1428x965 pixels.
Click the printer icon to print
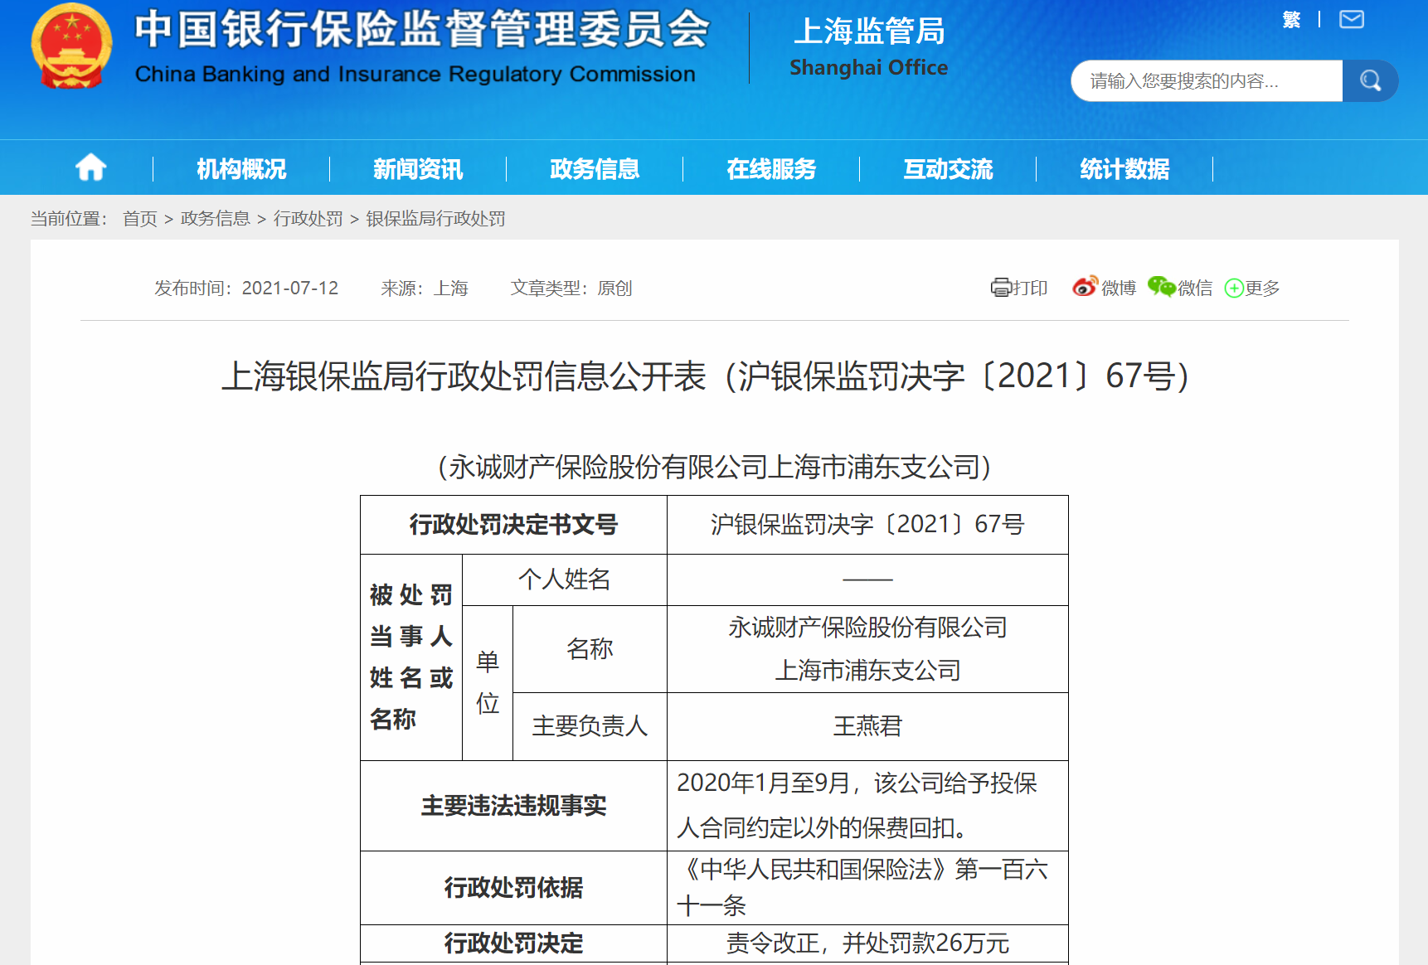[x=1001, y=288]
